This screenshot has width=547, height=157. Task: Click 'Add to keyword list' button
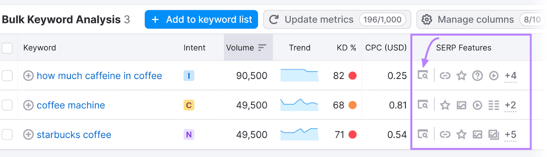click(201, 19)
